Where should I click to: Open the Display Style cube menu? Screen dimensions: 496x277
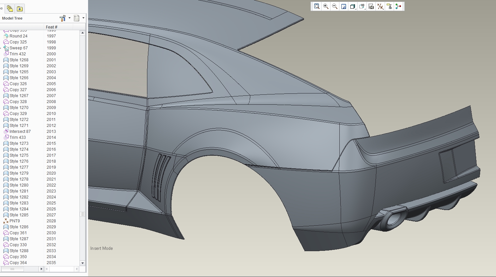point(353,6)
